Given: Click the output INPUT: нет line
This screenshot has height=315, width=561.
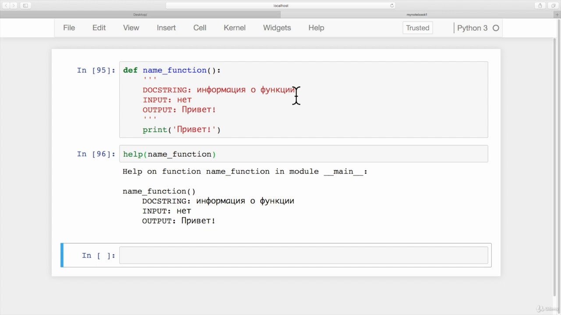Looking at the screenshot, I should (x=167, y=211).
